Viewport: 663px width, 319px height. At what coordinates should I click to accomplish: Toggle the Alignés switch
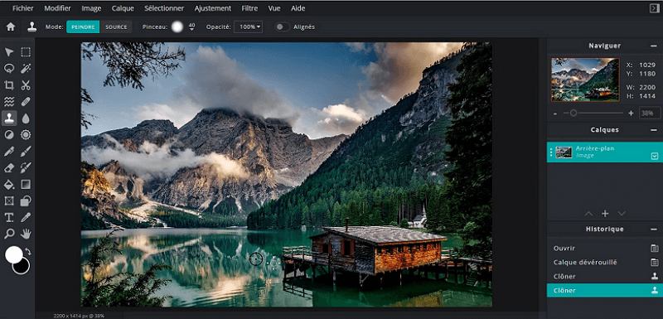[x=282, y=27]
